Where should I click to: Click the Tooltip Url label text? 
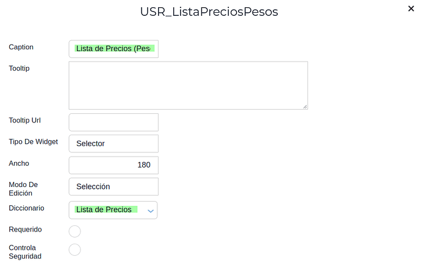coord(24,120)
